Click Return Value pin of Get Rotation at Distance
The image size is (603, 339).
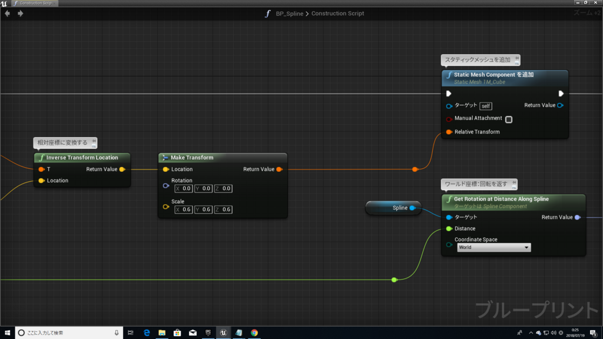tap(577, 218)
